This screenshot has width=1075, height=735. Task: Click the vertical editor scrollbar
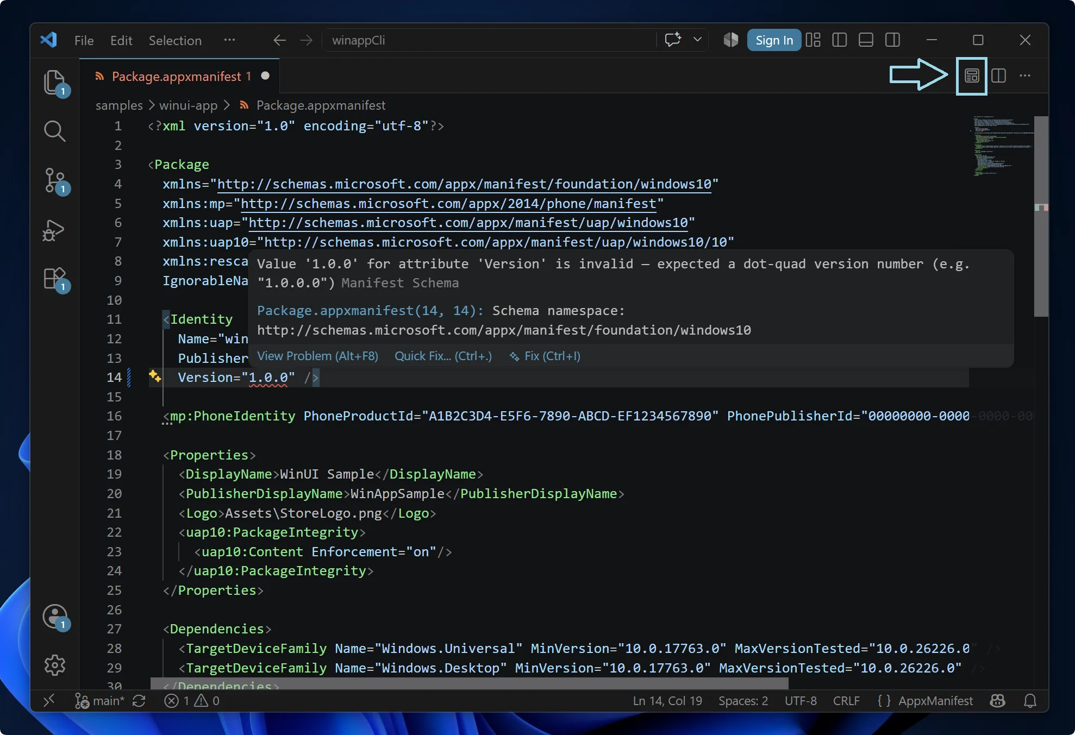coord(1041,216)
